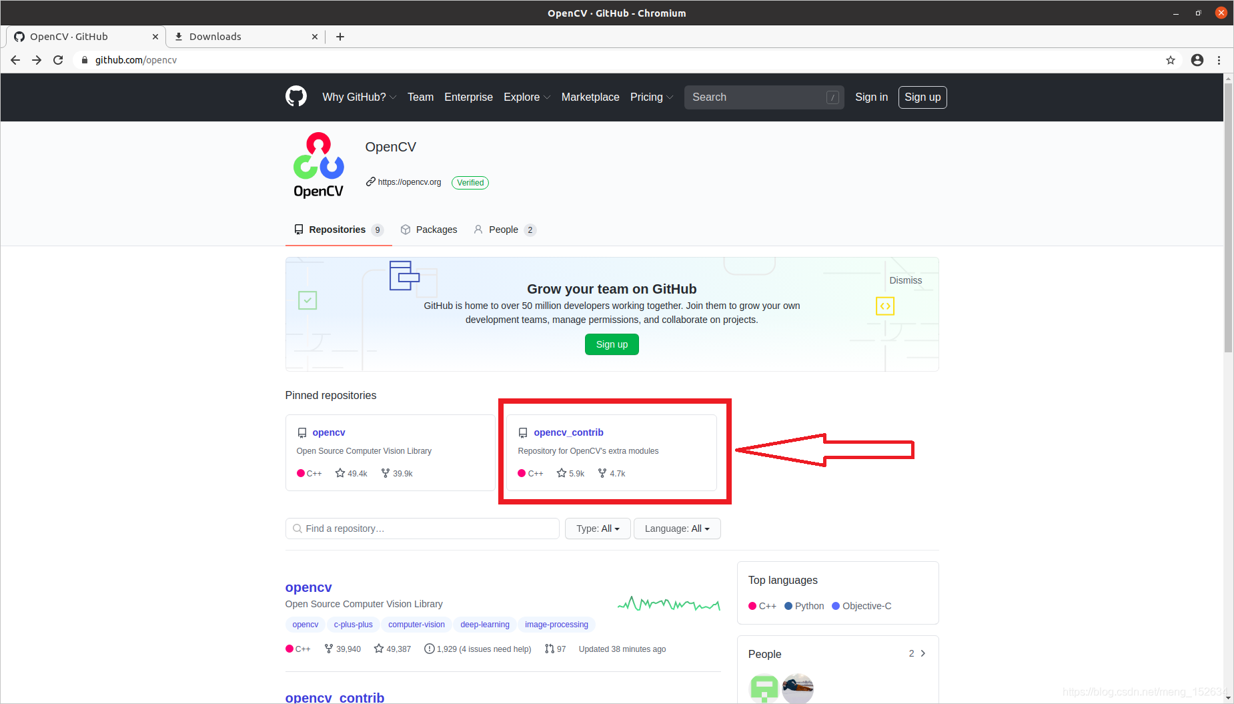
Task: Open a new tab with the plus icon
Action: coord(340,37)
